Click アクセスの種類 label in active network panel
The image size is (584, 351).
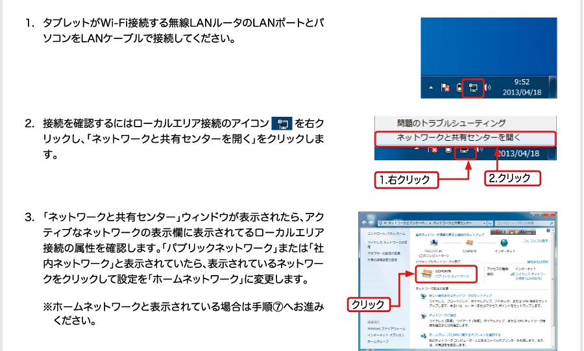pyautogui.click(x=498, y=269)
